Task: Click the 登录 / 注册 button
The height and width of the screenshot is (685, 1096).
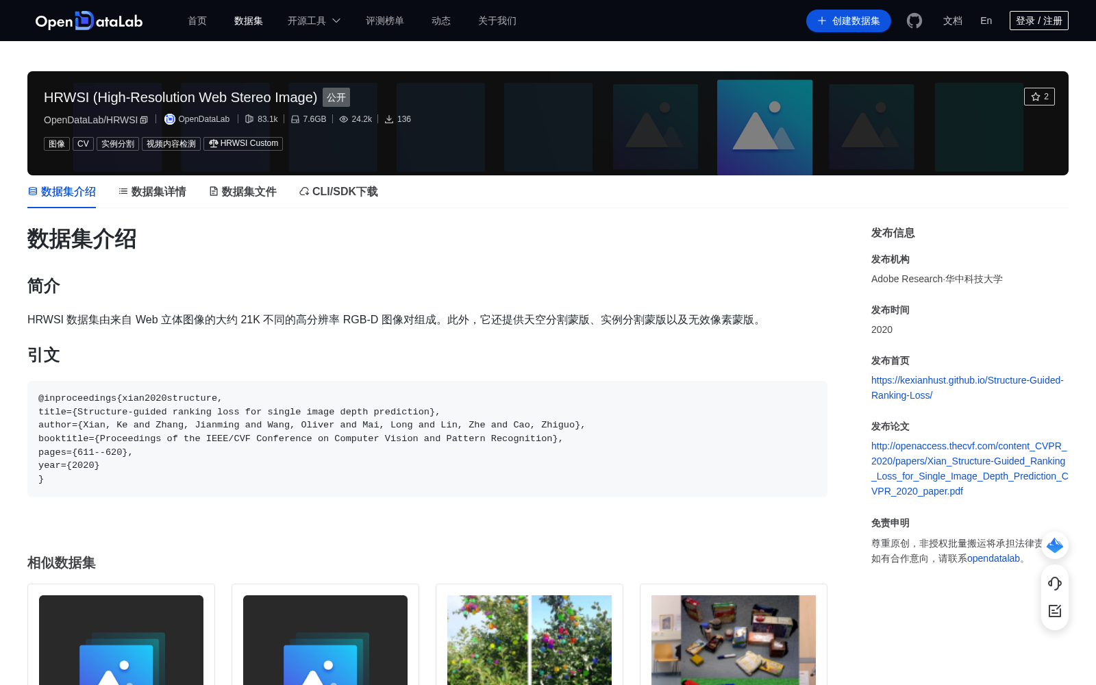Action: [x=1039, y=21]
